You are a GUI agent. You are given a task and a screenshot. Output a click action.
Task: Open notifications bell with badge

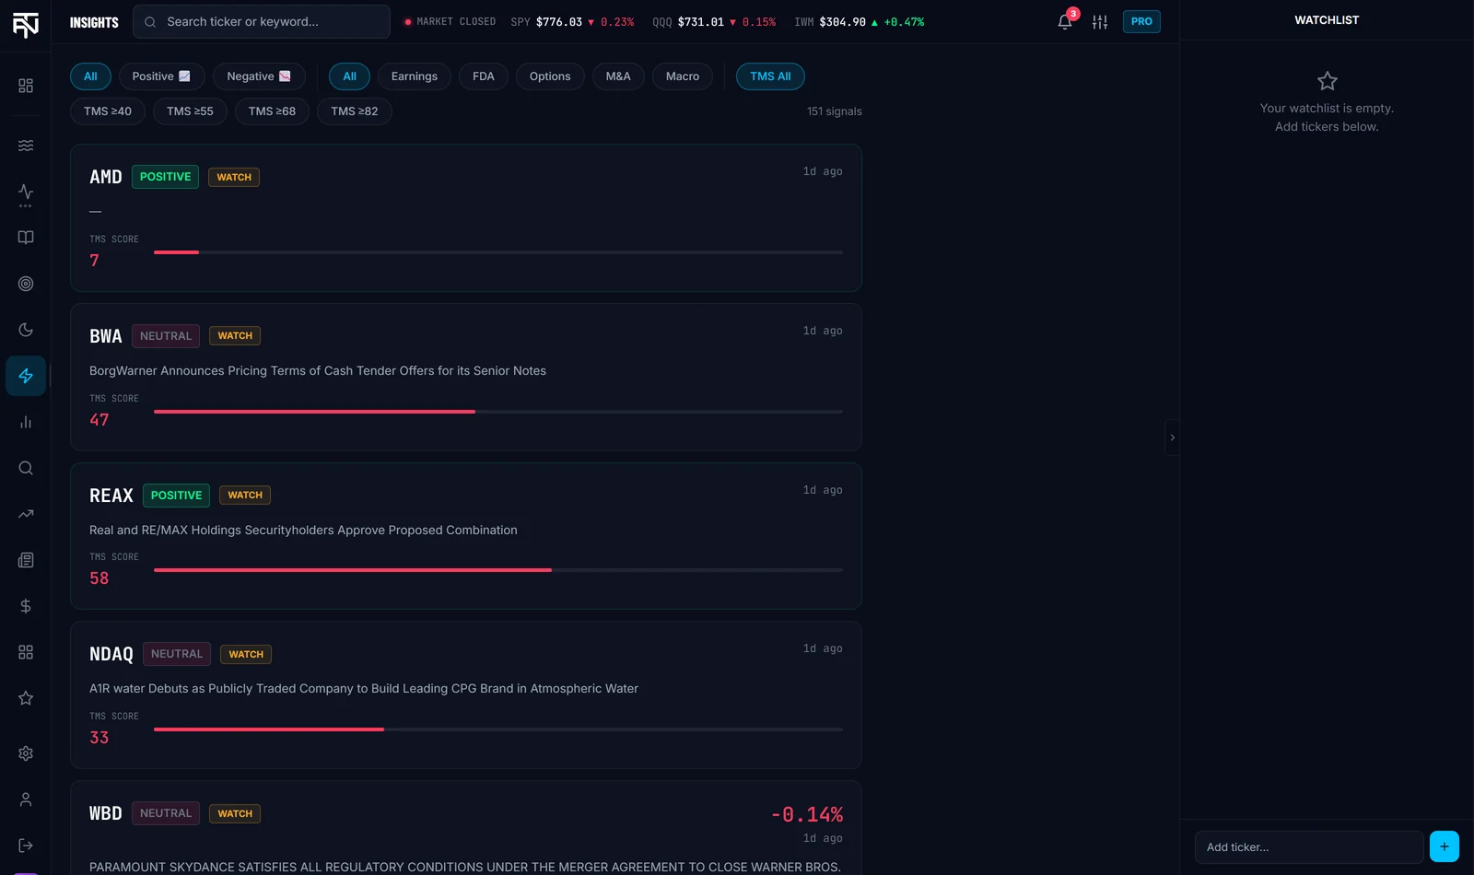tap(1066, 20)
